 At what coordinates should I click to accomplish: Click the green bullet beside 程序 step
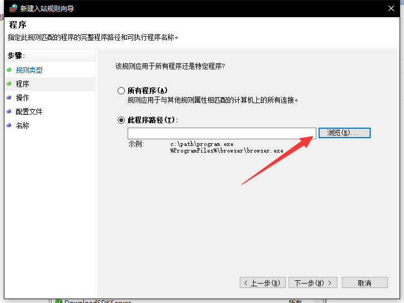point(9,84)
